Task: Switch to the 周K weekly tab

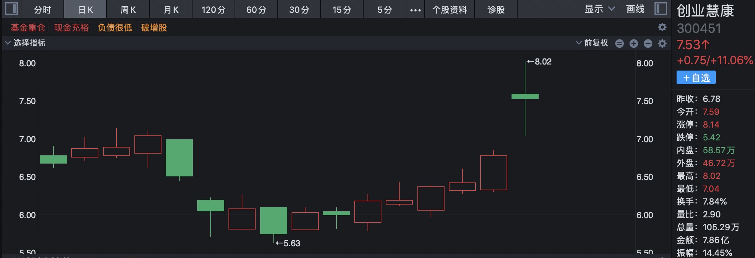Action: 128,10
